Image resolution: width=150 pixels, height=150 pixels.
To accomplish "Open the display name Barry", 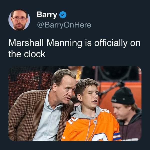I will 47,15.
